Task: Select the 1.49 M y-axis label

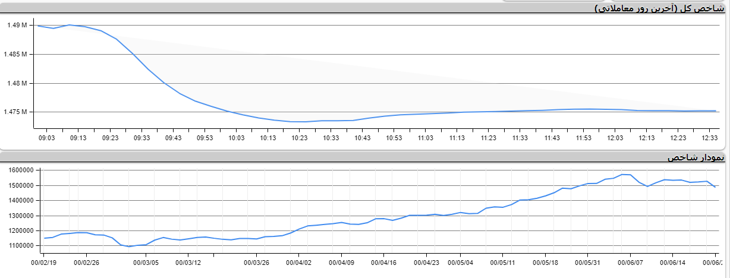Action: tap(17, 25)
